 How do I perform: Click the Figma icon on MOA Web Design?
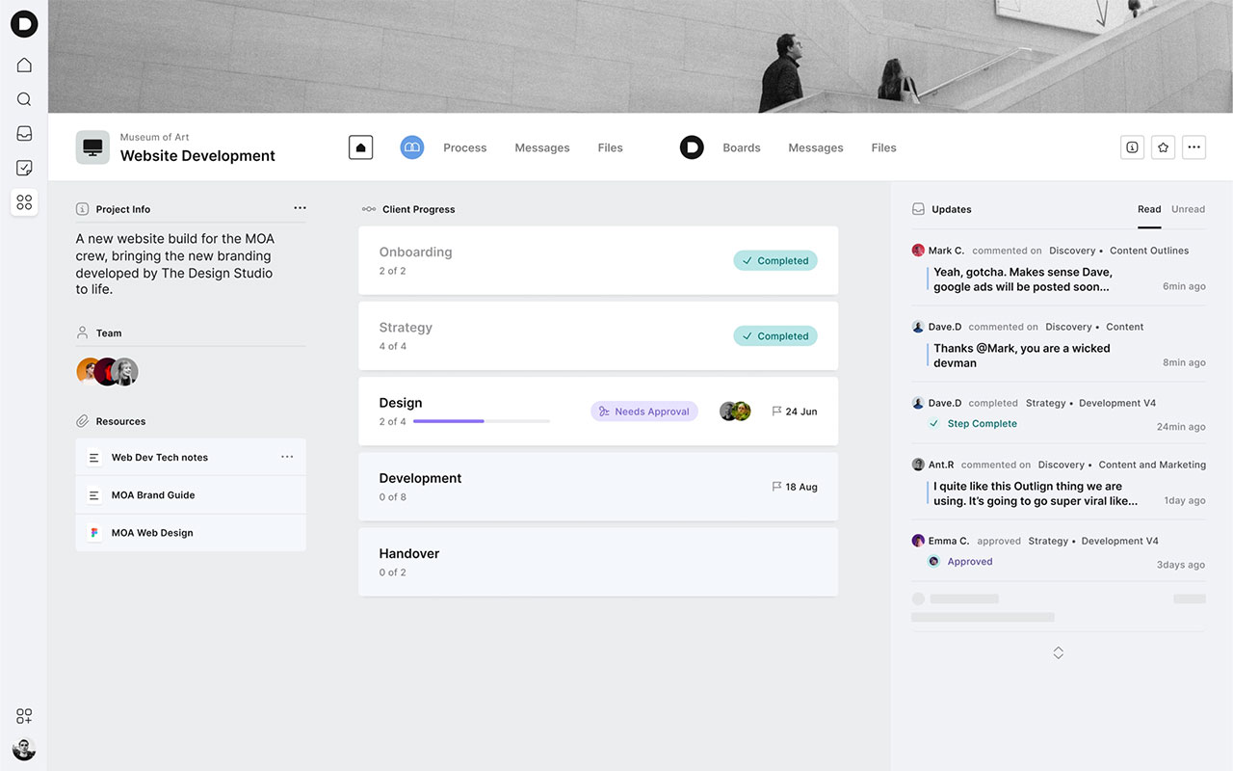click(94, 533)
